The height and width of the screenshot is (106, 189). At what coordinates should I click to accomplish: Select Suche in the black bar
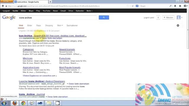[15, 11]
